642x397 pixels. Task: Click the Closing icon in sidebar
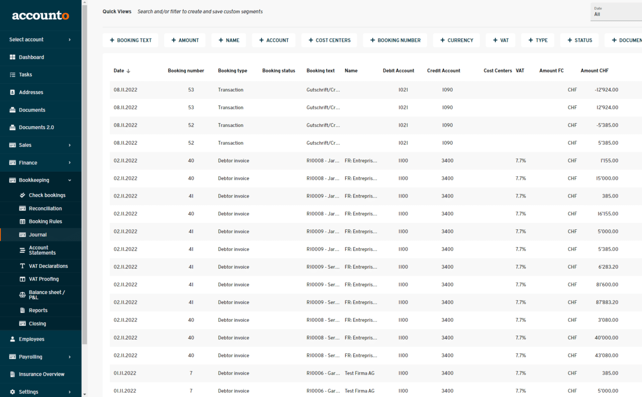pyautogui.click(x=22, y=323)
